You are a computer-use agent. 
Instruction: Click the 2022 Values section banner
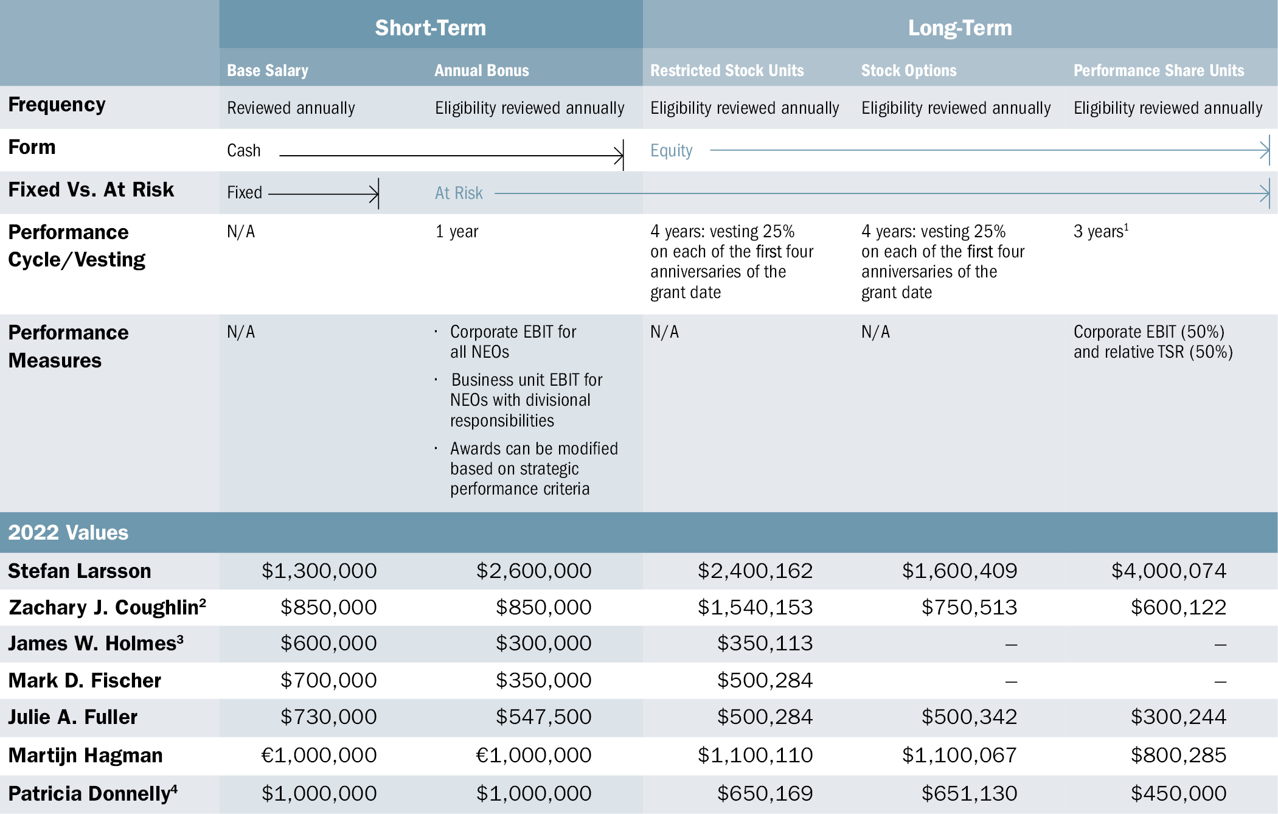coord(68,532)
